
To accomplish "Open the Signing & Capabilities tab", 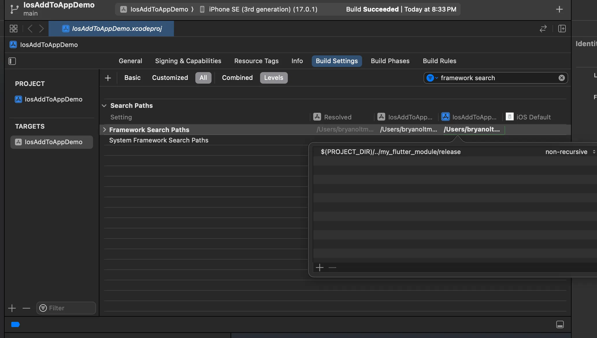I will 188,61.
